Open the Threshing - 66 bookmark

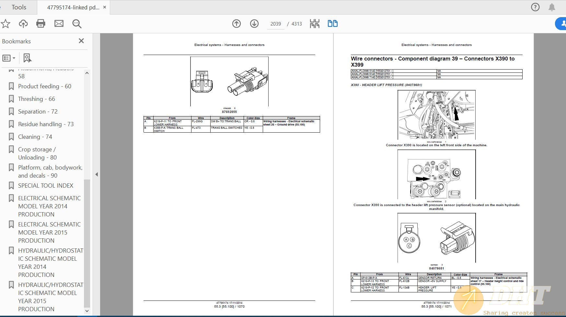point(37,99)
